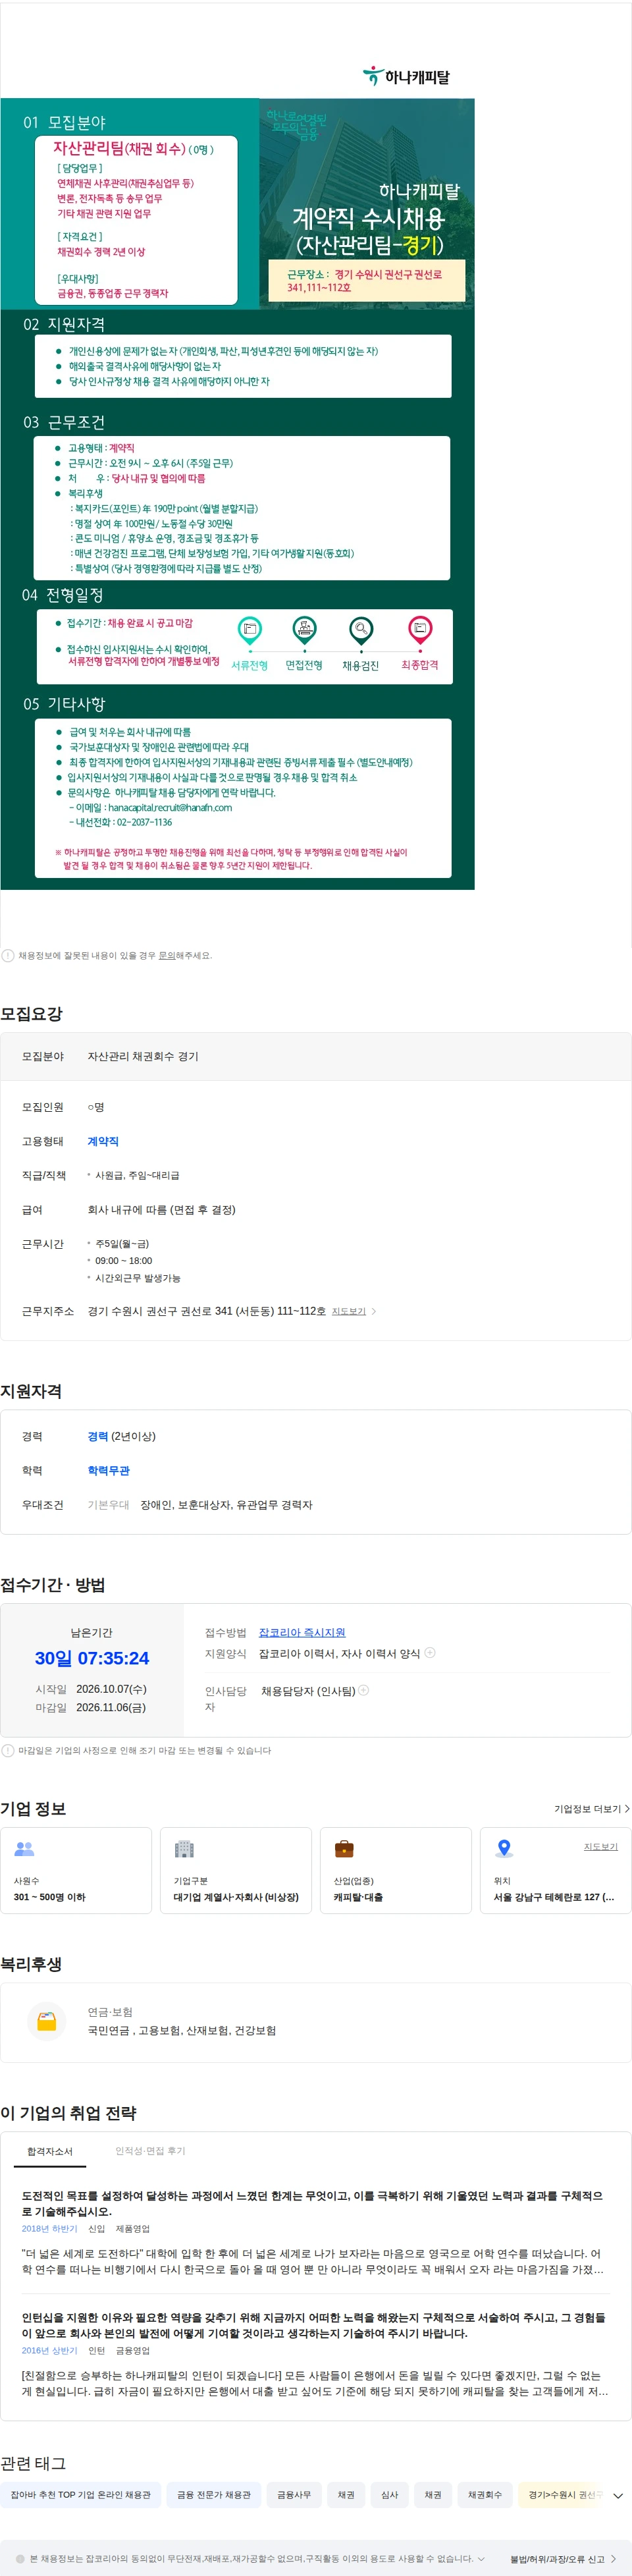Viewport: 632px width, 2576px height.
Task: Click the Hana Capital logo
Action: point(406,76)
